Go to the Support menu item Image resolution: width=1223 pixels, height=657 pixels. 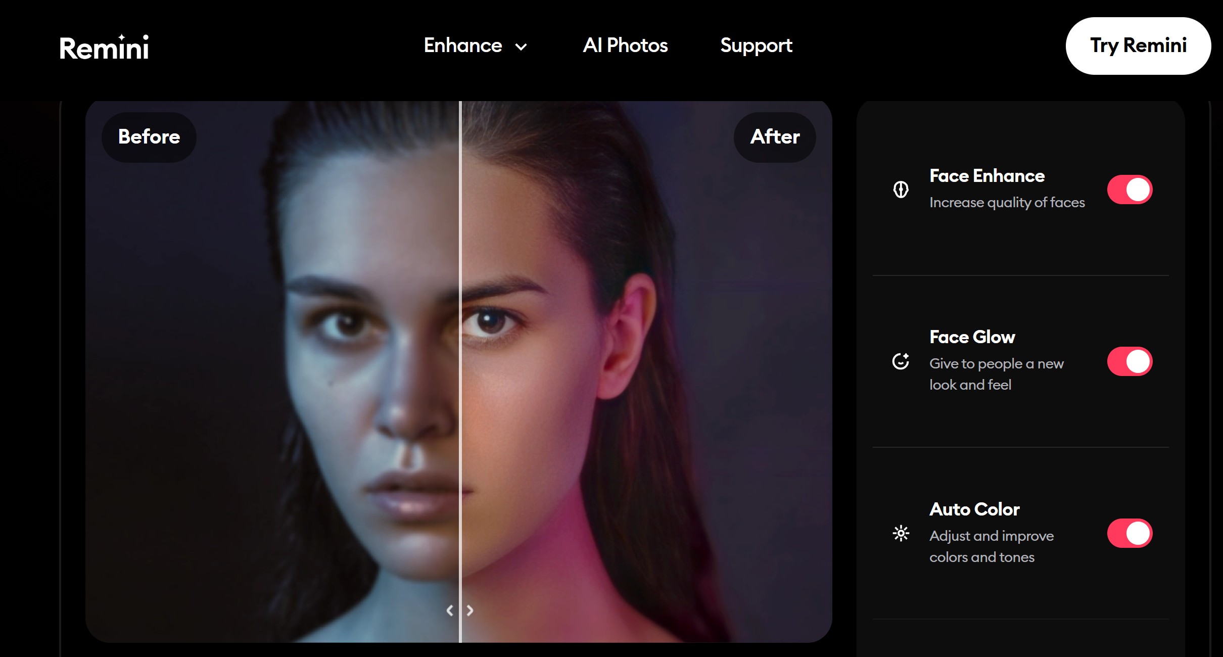(756, 45)
